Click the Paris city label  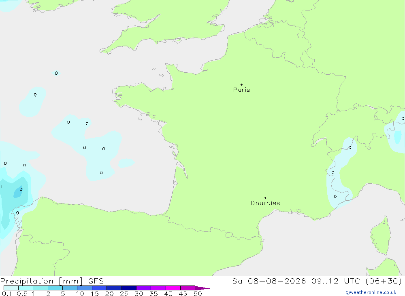coord(241,90)
